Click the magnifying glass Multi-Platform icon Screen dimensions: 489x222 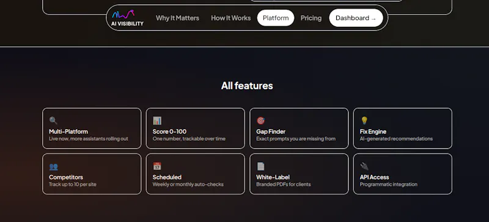[53, 120]
